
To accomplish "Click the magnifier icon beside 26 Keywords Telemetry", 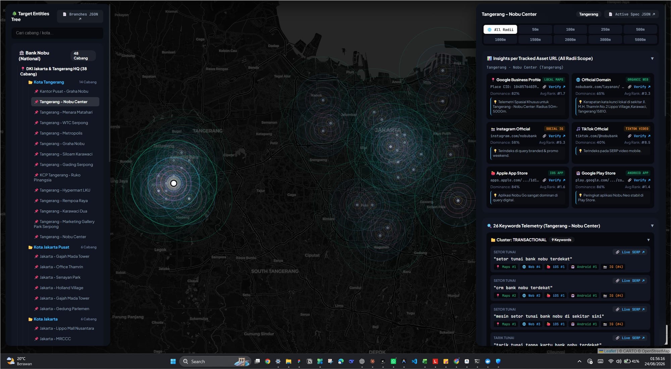I will pyautogui.click(x=489, y=226).
